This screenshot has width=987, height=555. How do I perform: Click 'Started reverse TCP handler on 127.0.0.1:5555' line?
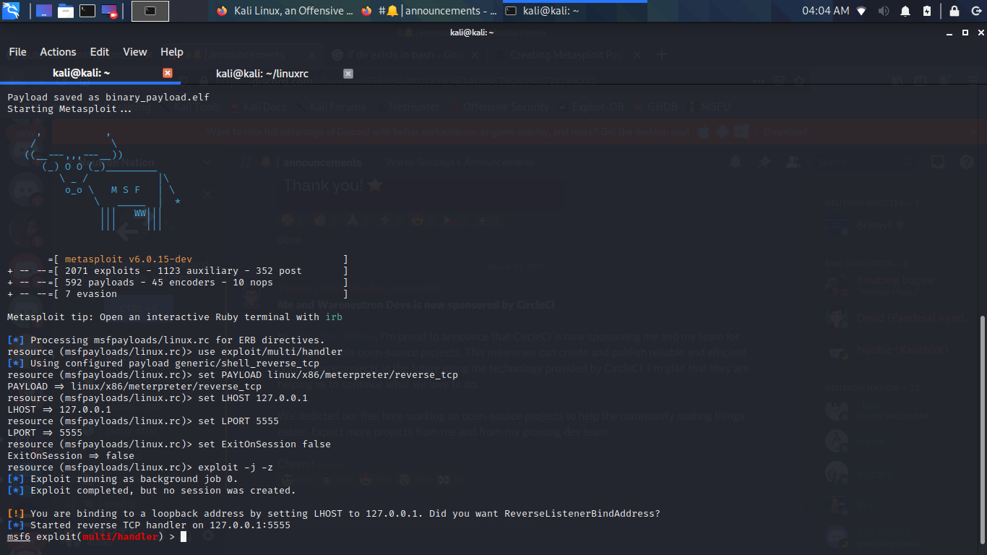coord(149,525)
